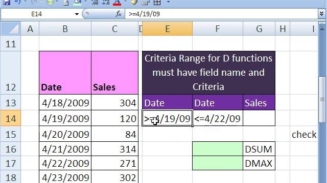Click the pink Sales header cell
Image resolution: width=327 pixels, height=183 pixels.
(x=114, y=73)
